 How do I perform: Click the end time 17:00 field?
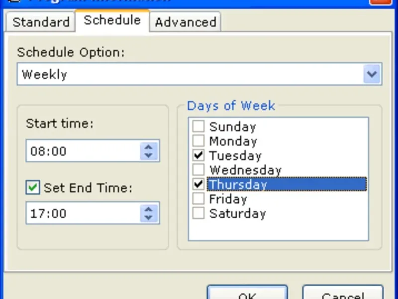pos(82,214)
